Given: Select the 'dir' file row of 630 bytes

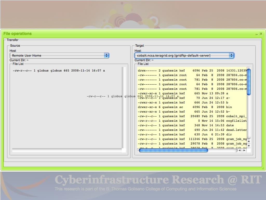Looking at the screenshot, I should [192, 135].
